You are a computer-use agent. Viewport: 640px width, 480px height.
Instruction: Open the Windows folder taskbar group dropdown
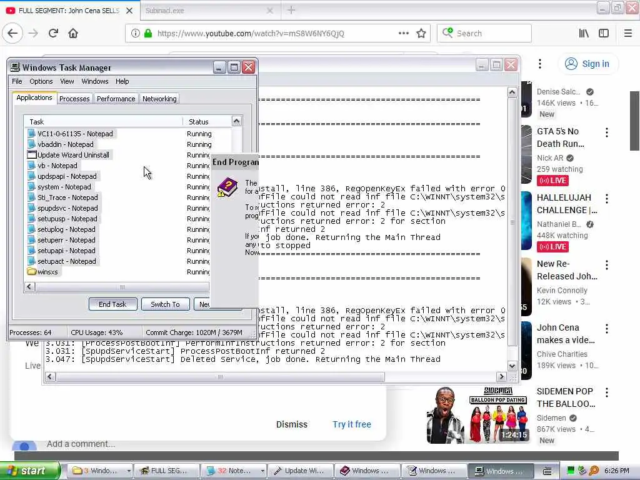(x=129, y=471)
